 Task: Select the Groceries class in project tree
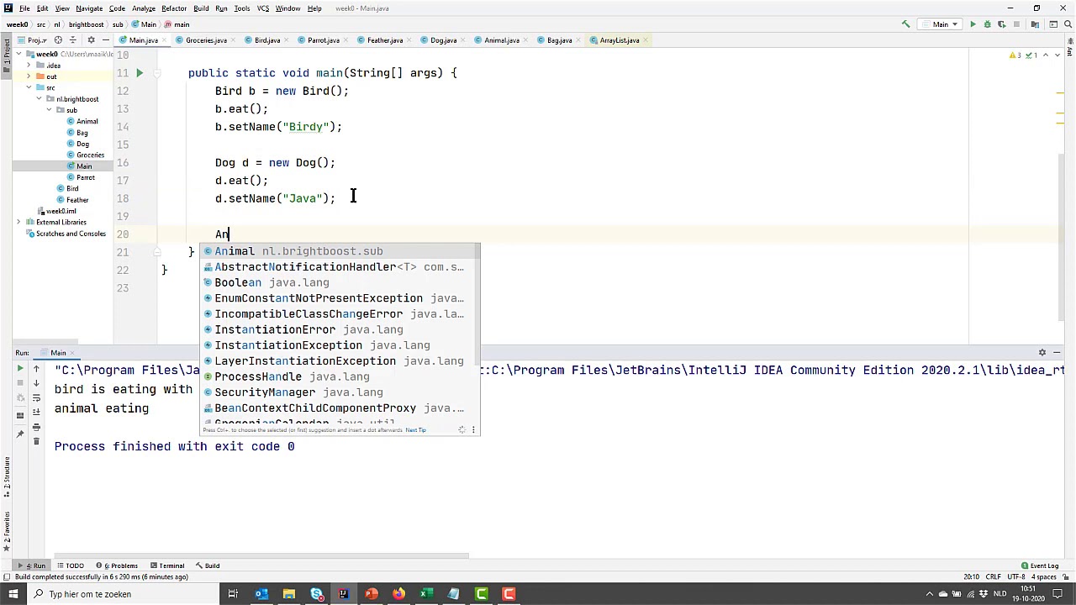pyautogui.click(x=85, y=155)
